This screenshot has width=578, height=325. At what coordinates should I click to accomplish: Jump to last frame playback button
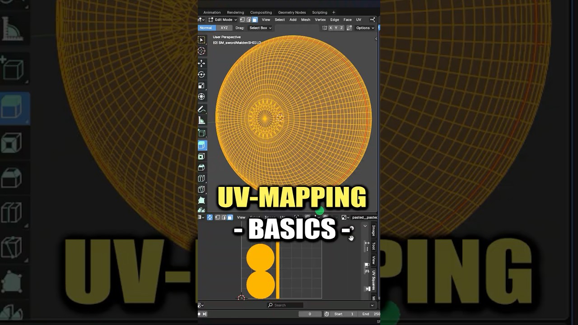coord(205,314)
